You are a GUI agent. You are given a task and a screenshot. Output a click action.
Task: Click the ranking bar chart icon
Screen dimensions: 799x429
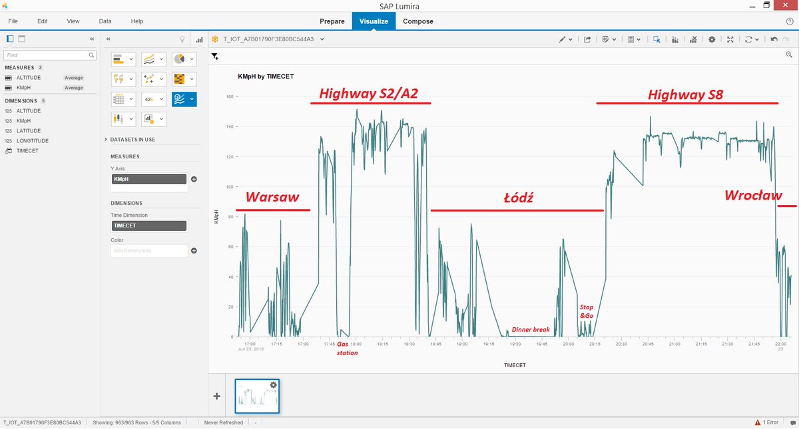675,39
